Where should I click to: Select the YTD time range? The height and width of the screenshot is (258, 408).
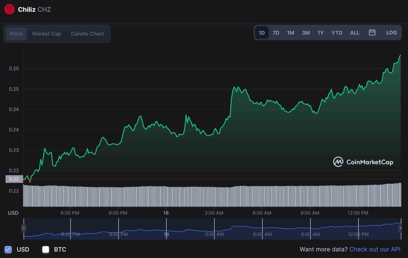coord(337,33)
